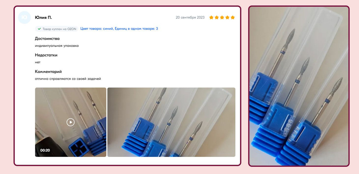Click the enlarged photo on the right
Viewport: 359px width, 174px height.
pyautogui.click(x=299, y=86)
